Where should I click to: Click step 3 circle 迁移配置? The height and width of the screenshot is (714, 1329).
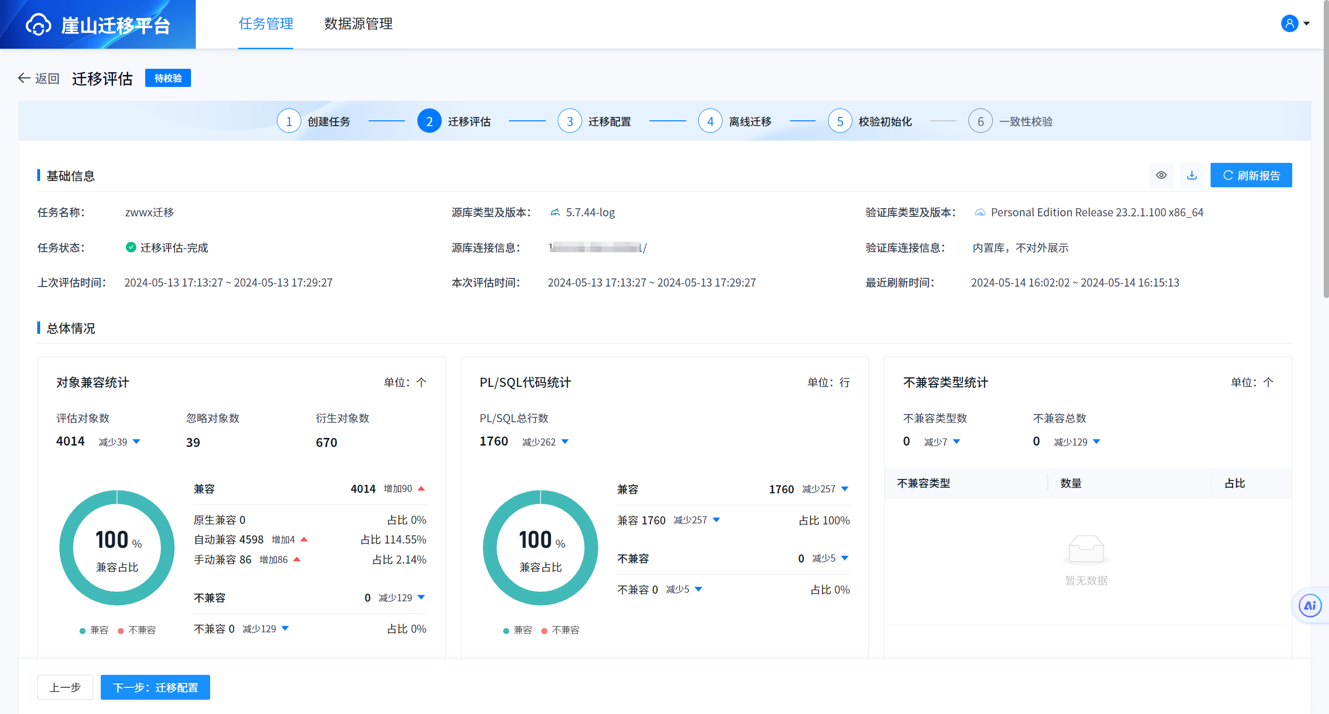point(570,121)
